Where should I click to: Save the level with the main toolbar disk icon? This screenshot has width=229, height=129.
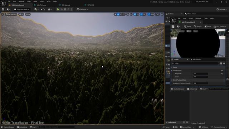(3, 9)
